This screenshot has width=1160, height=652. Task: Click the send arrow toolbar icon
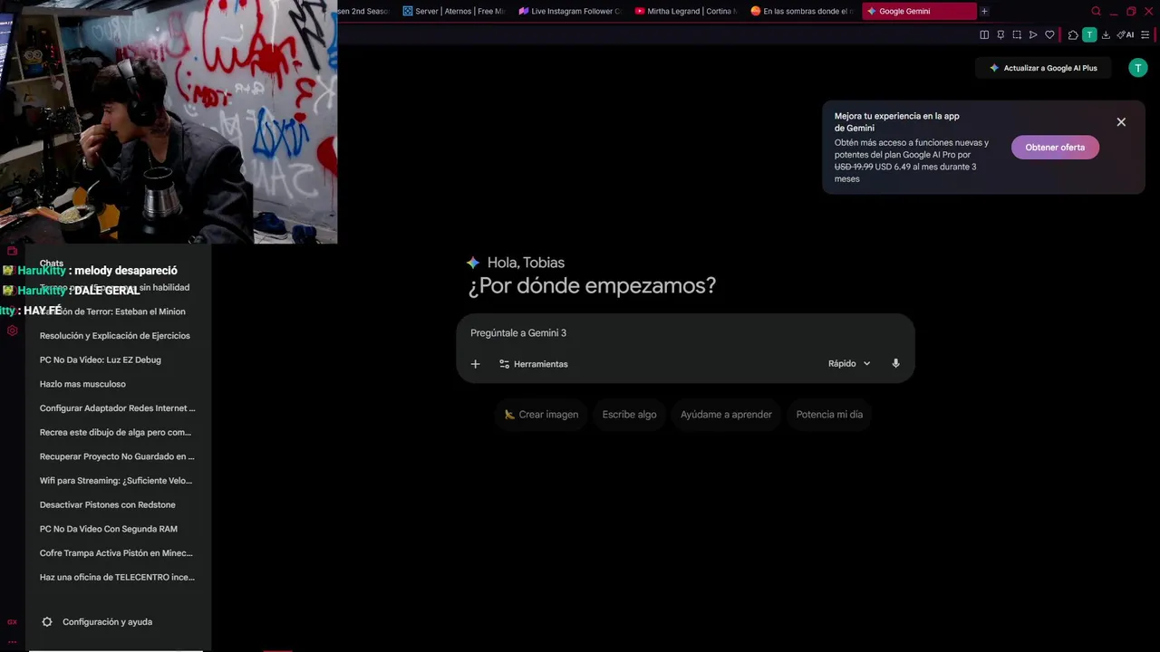point(1033,35)
